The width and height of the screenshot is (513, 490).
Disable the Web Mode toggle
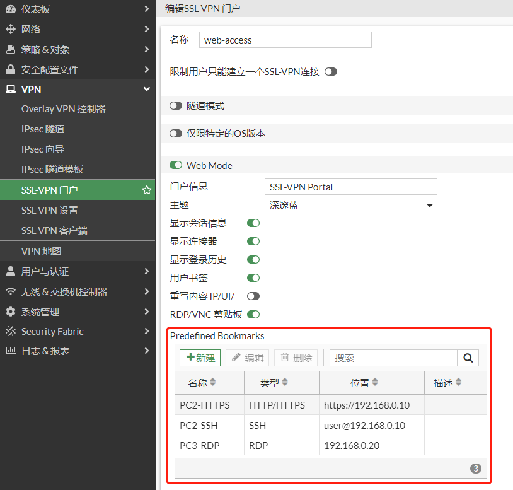(176, 165)
